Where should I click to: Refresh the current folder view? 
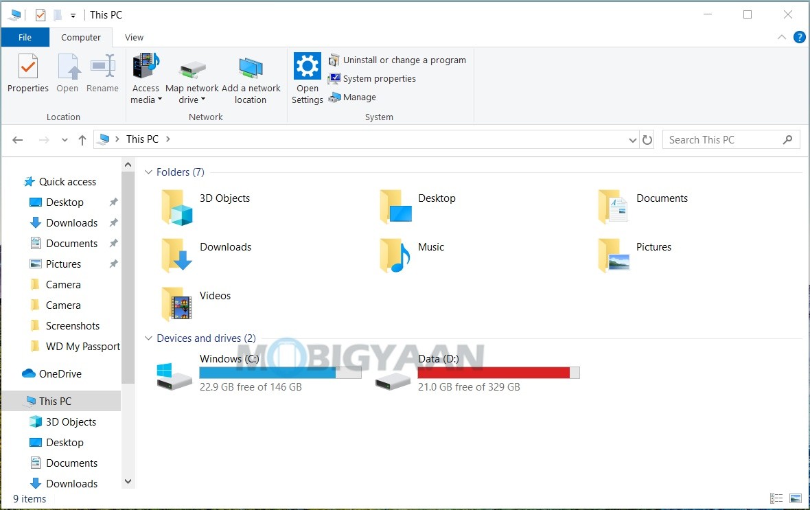(647, 139)
